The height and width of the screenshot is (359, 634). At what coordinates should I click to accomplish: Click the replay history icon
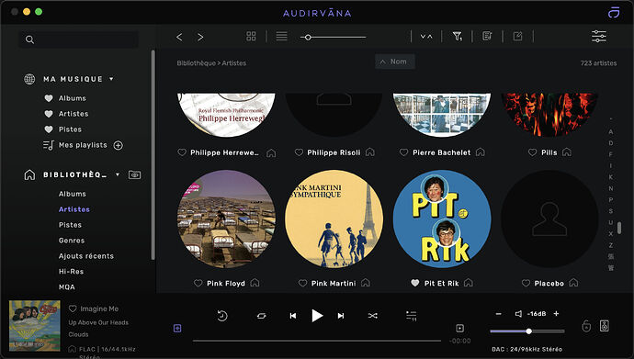222,315
